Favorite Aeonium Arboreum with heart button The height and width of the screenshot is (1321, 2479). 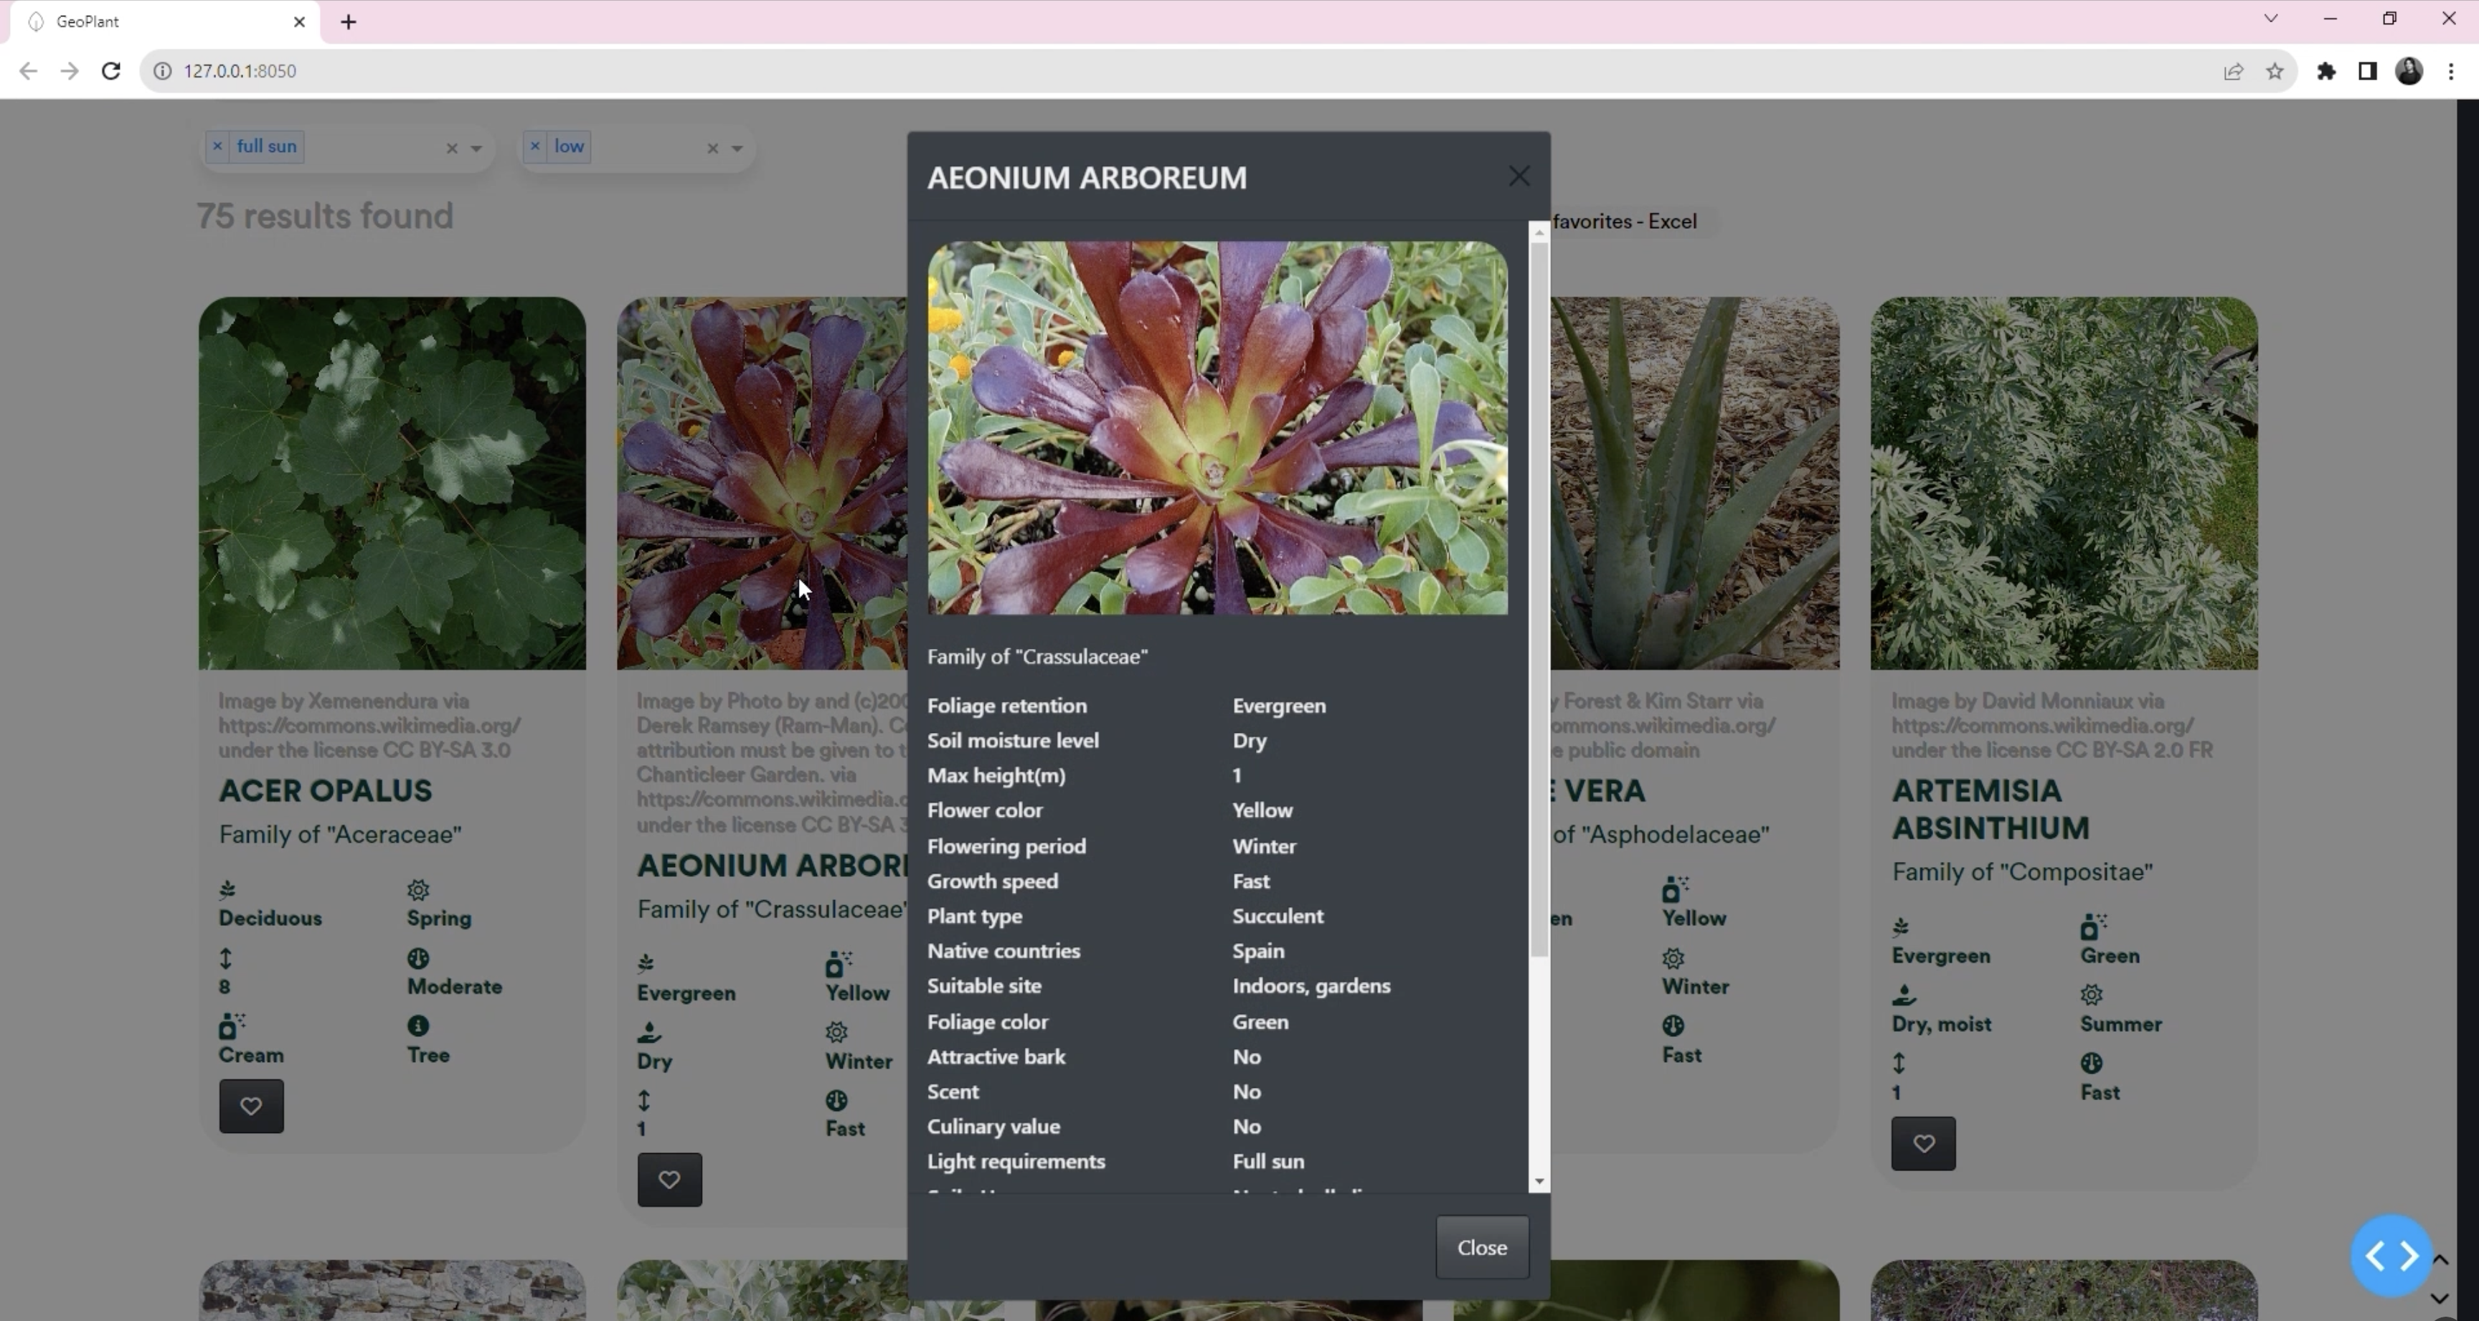pyautogui.click(x=670, y=1180)
